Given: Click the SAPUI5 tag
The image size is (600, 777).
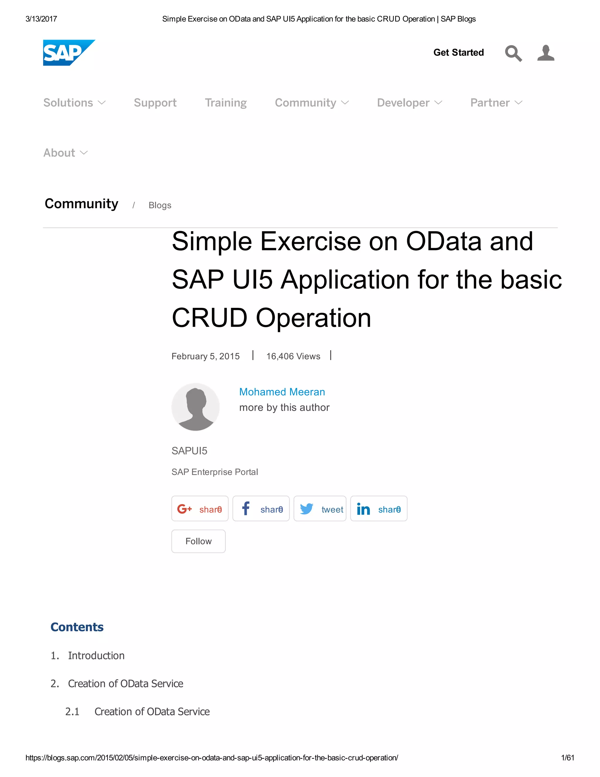Looking at the screenshot, I should pyautogui.click(x=189, y=451).
